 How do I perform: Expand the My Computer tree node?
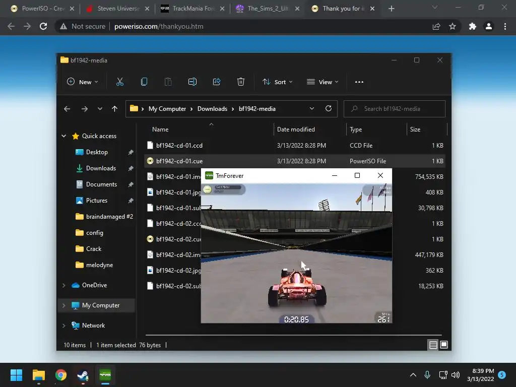tap(64, 305)
